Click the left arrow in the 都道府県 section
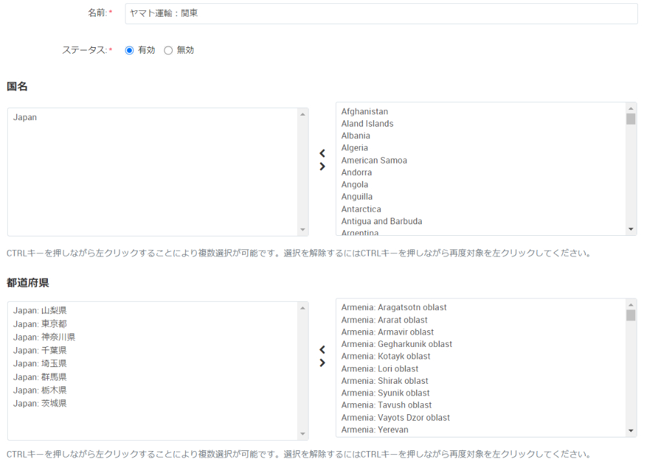Screen dimensions: 647x462 pos(322,350)
